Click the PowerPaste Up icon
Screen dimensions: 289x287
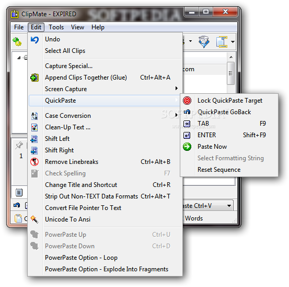coord(34,235)
